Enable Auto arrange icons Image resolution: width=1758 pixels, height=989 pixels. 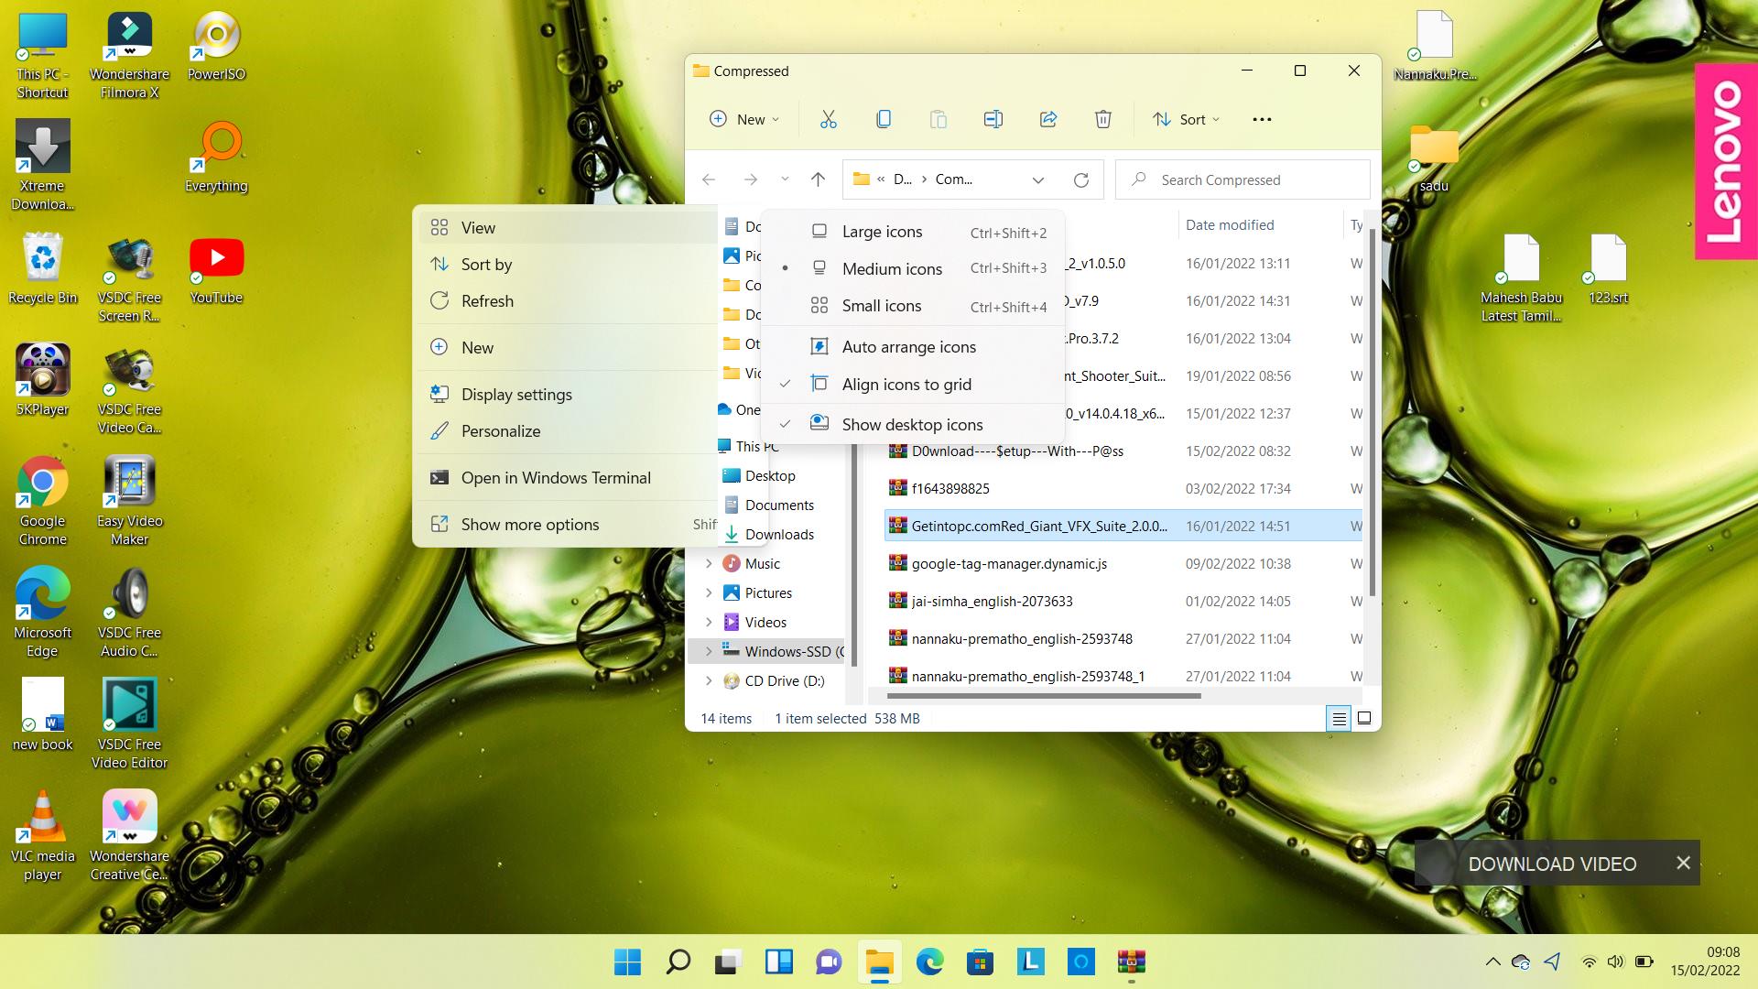[x=908, y=347]
